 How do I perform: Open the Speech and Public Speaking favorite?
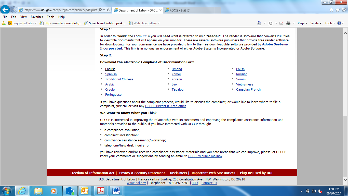pos(105,23)
